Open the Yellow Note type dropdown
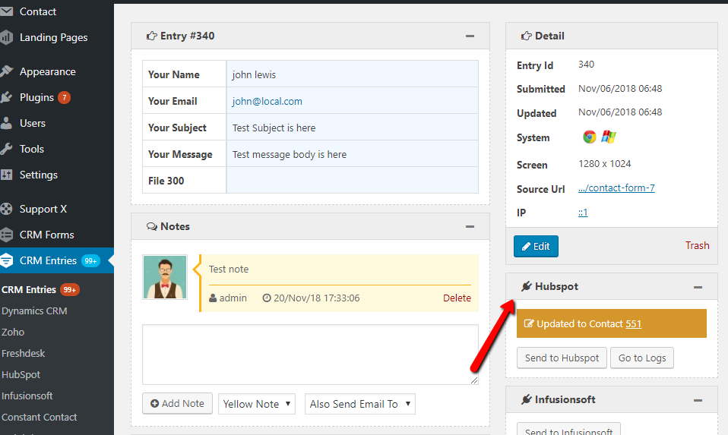This screenshot has height=435, width=728. 257,404
